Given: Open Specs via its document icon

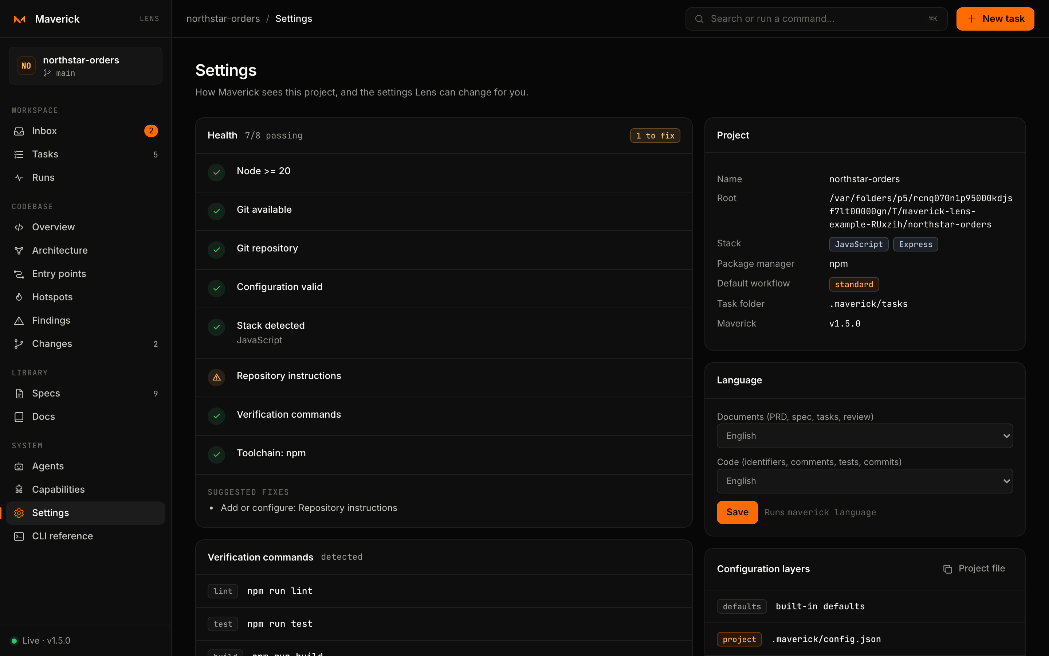Looking at the screenshot, I should [19, 394].
